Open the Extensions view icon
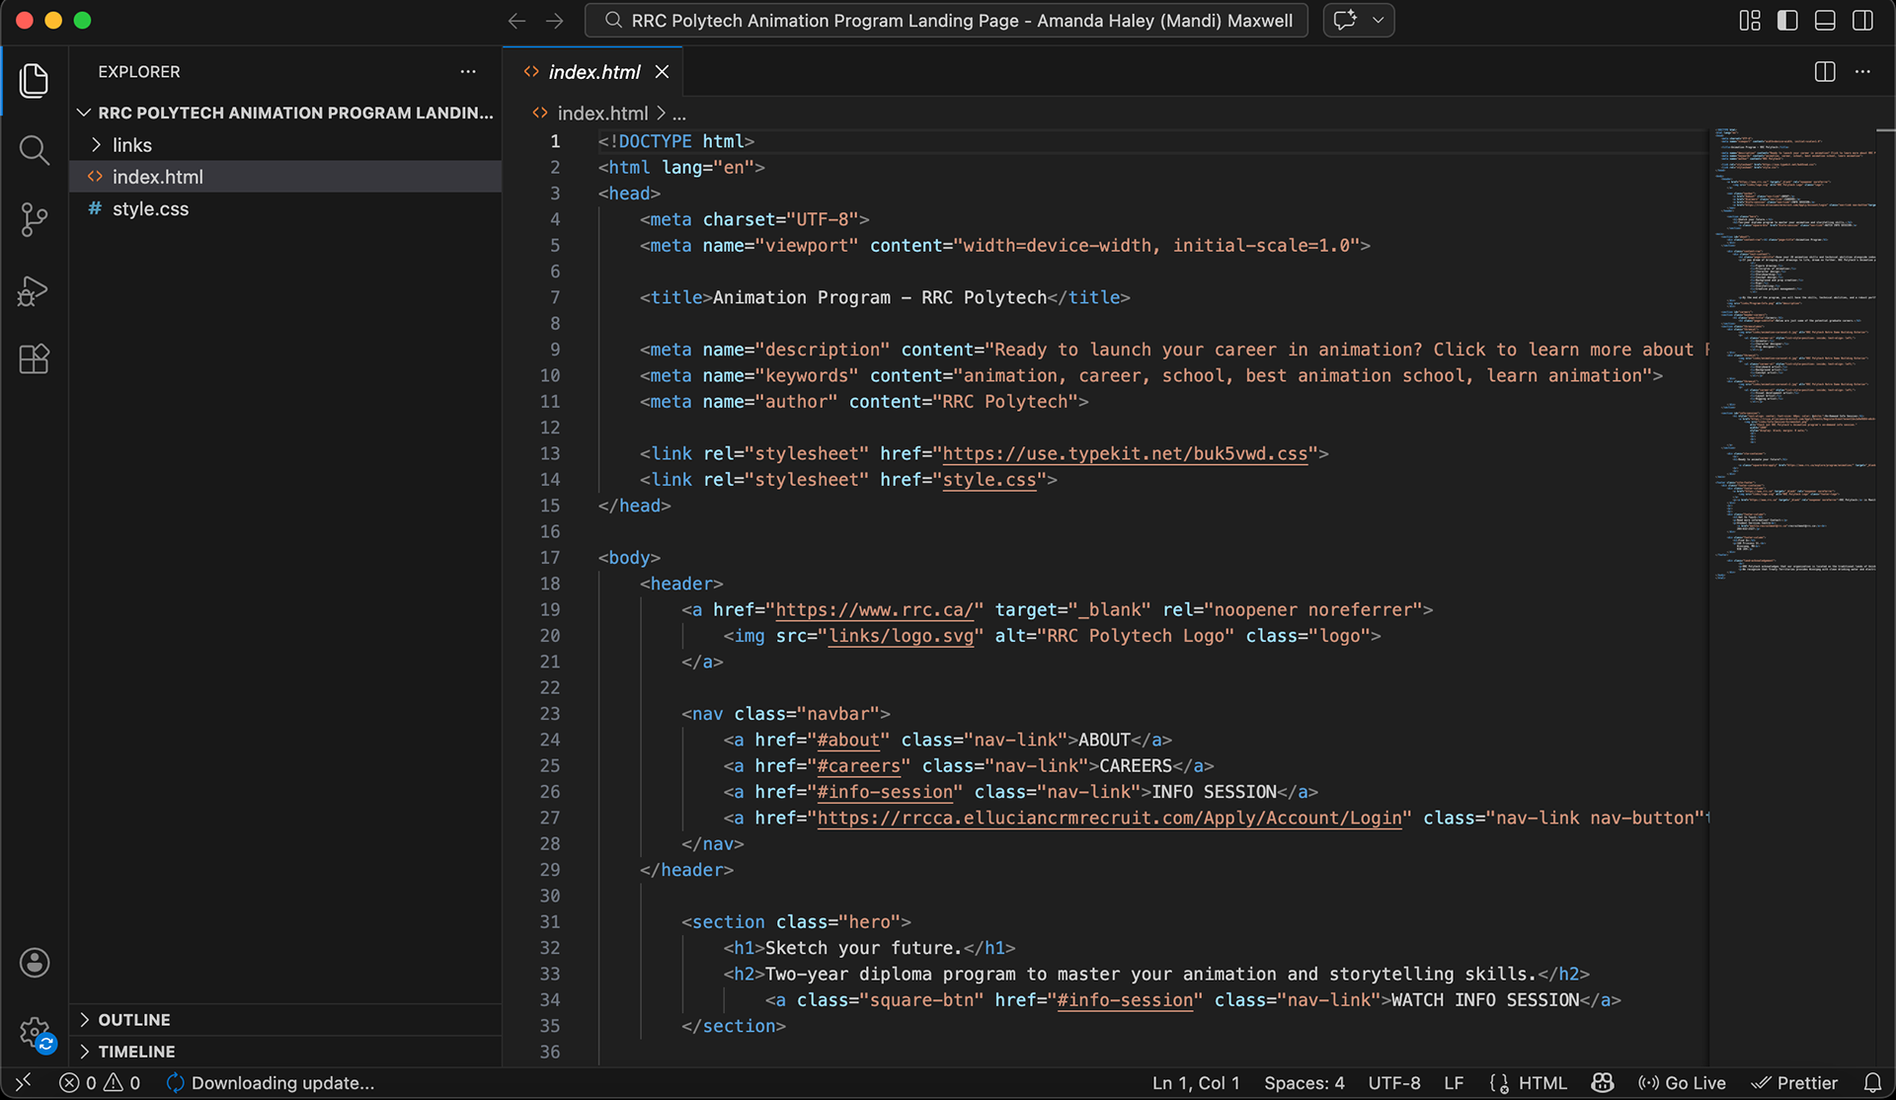This screenshot has height=1100, width=1896. (x=34, y=359)
